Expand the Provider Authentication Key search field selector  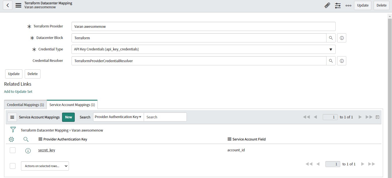118,117
